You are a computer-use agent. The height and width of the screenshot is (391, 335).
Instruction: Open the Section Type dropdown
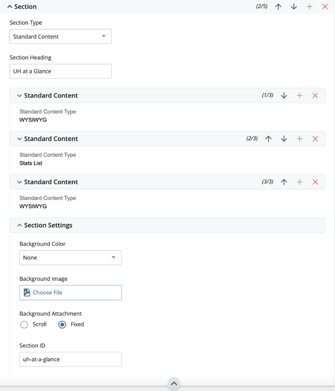61,36
